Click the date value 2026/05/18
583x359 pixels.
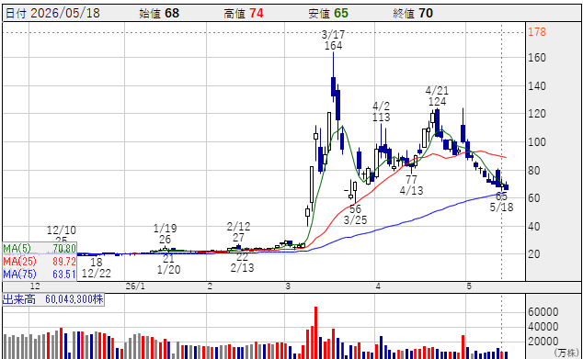[65, 13]
